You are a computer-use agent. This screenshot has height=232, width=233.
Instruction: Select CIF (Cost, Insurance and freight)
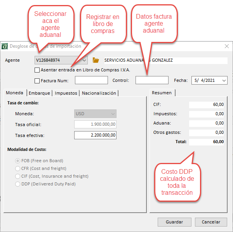pyautogui.click(x=17, y=176)
